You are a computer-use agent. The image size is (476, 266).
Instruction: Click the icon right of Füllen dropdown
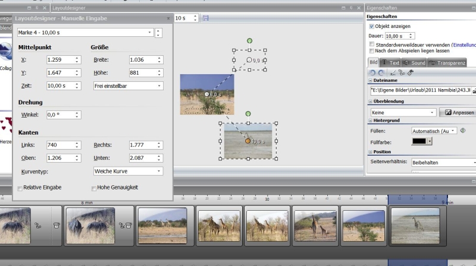[463, 130]
